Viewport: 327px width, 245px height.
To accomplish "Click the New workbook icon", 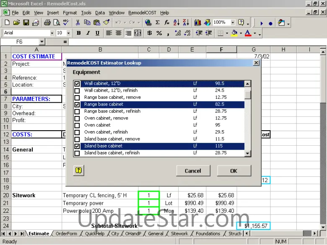I will [7, 23].
